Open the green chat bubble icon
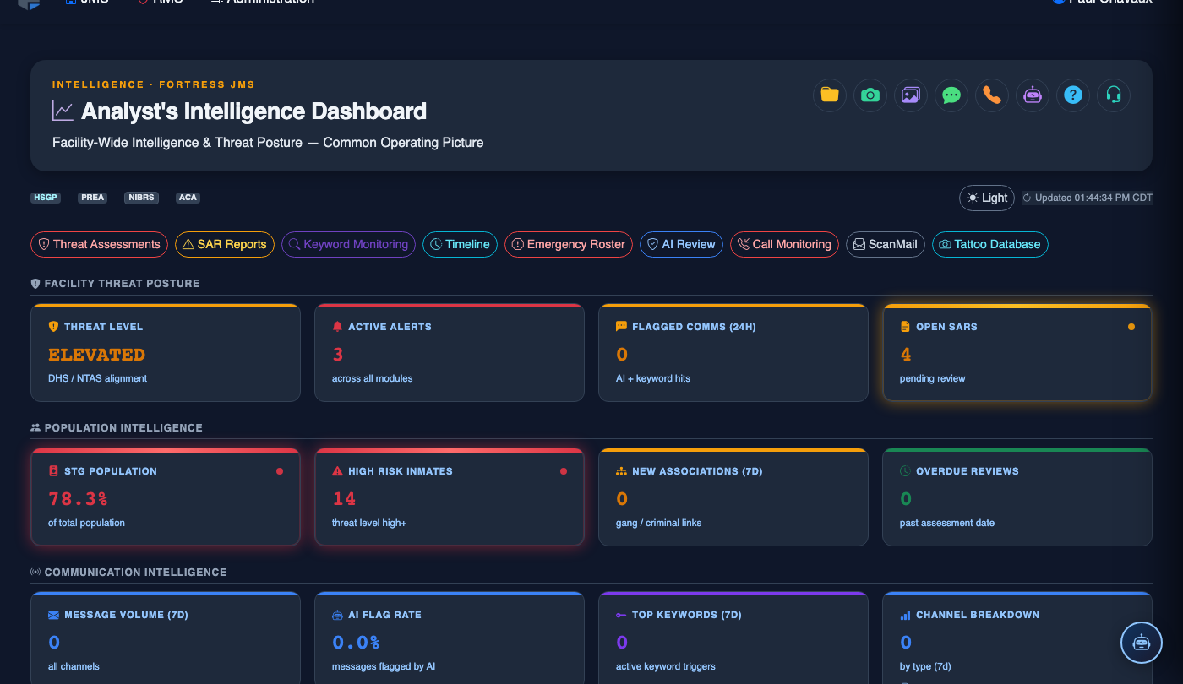Screen dimensions: 1183x684 point(951,95)
